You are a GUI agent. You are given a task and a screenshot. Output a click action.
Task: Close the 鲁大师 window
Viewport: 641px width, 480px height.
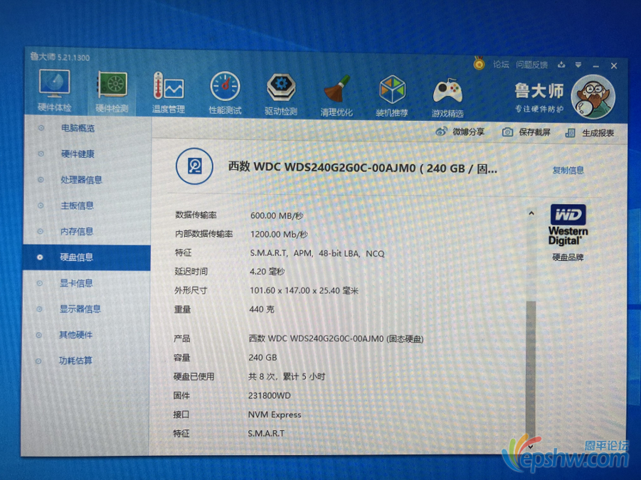pos(614,65)
